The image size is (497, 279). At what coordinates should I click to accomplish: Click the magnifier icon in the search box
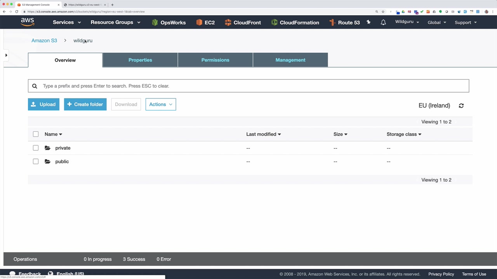[x=35, y=86]
